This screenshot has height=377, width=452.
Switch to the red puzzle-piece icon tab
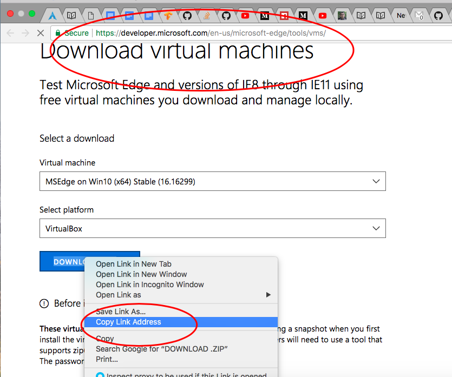click(284, 16)
